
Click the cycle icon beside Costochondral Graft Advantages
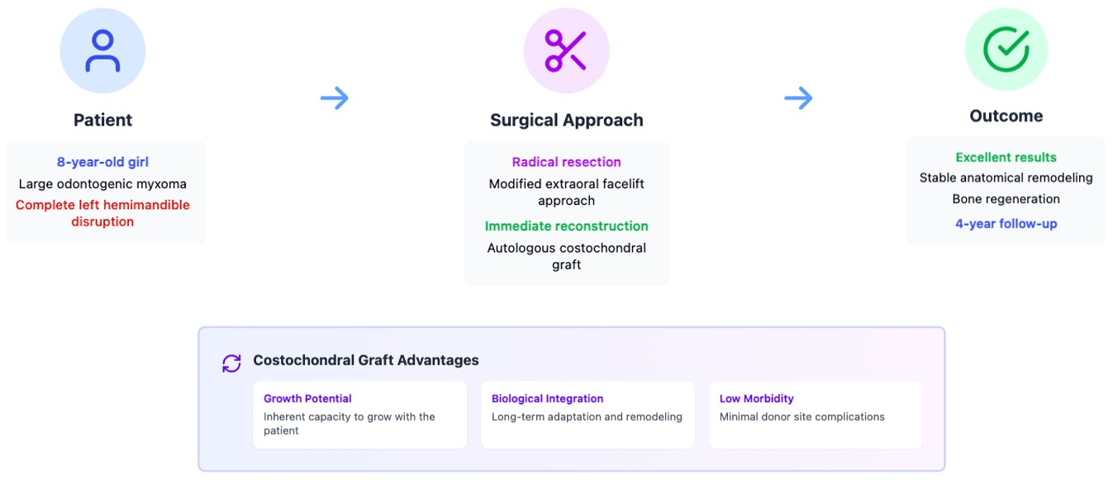[231, 362]
